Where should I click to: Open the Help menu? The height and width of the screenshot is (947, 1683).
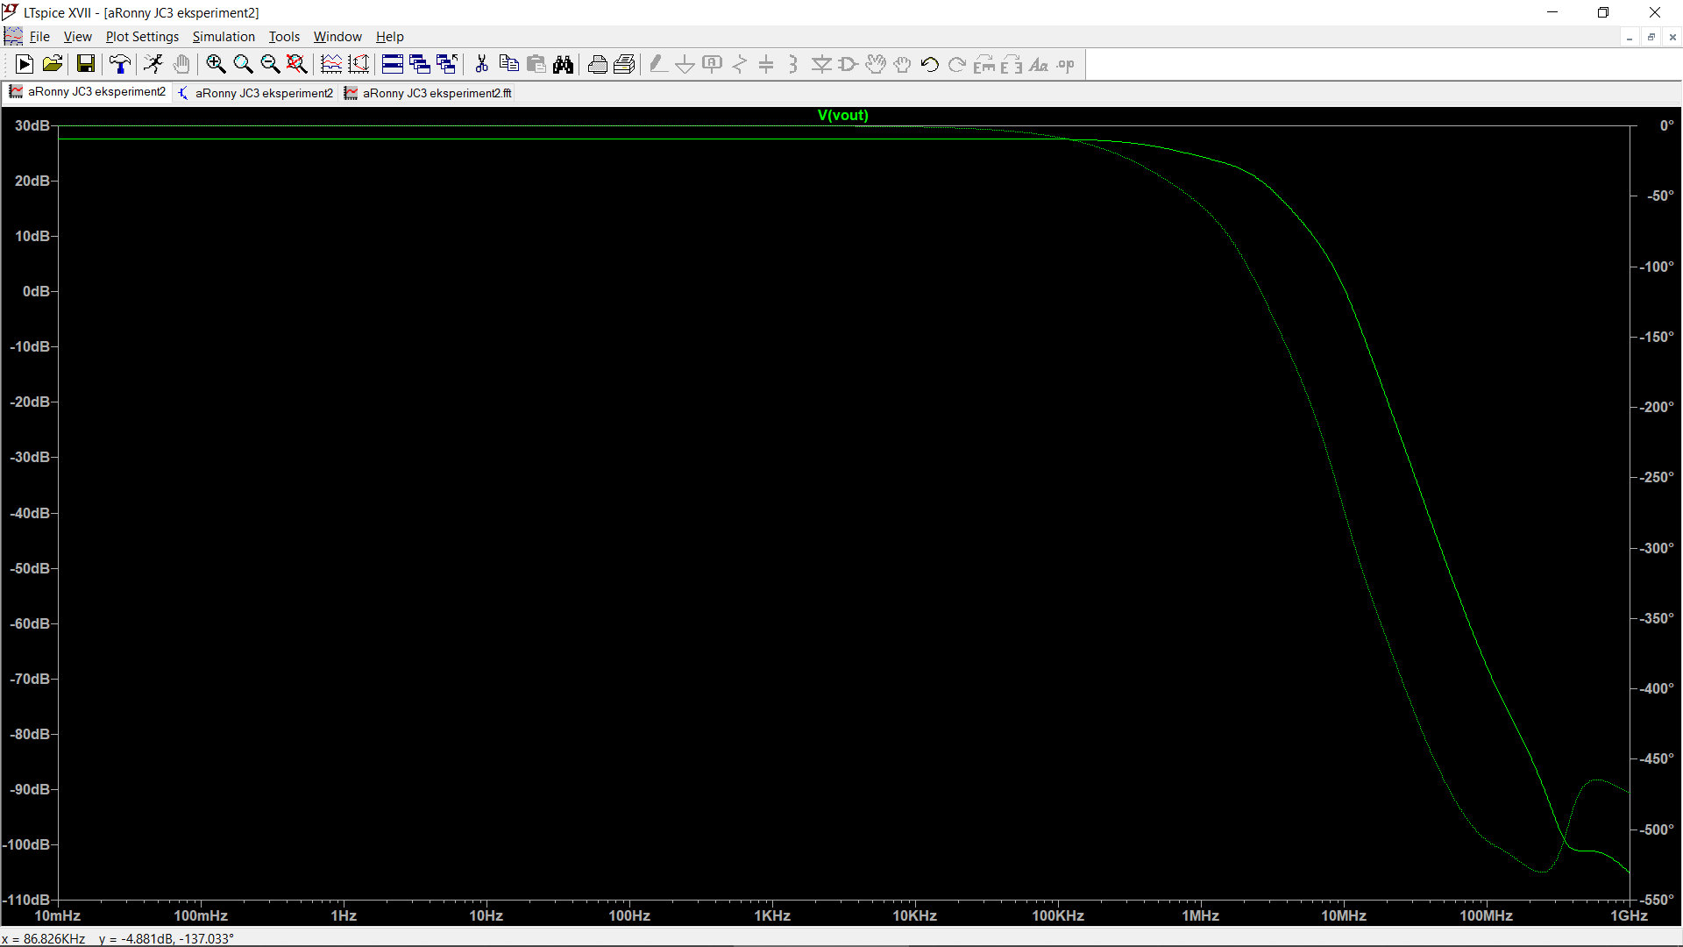(x=390, y=36)
